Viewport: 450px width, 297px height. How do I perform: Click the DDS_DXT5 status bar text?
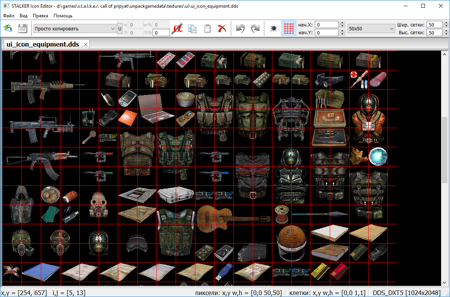tap(406, 293)
